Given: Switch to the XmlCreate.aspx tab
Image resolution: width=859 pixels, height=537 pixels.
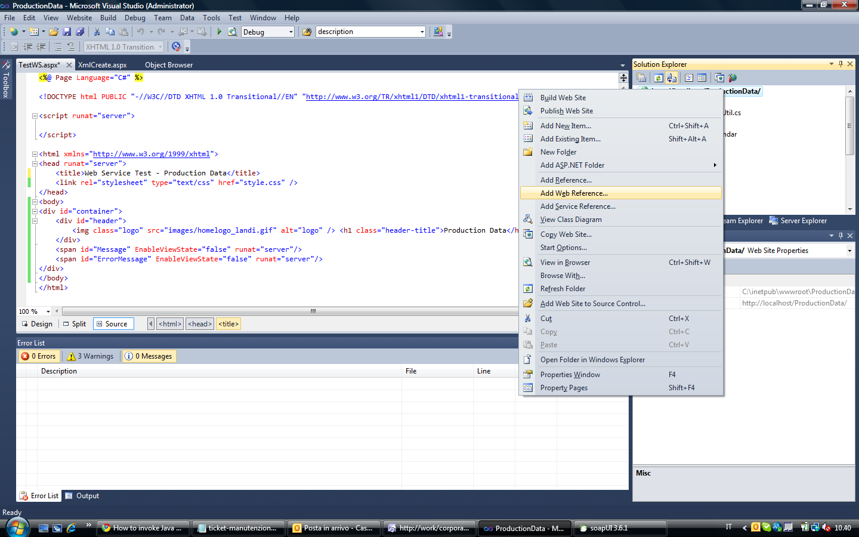Looking at the screenshot, I should pyautogui.click(x=103, y=65).
